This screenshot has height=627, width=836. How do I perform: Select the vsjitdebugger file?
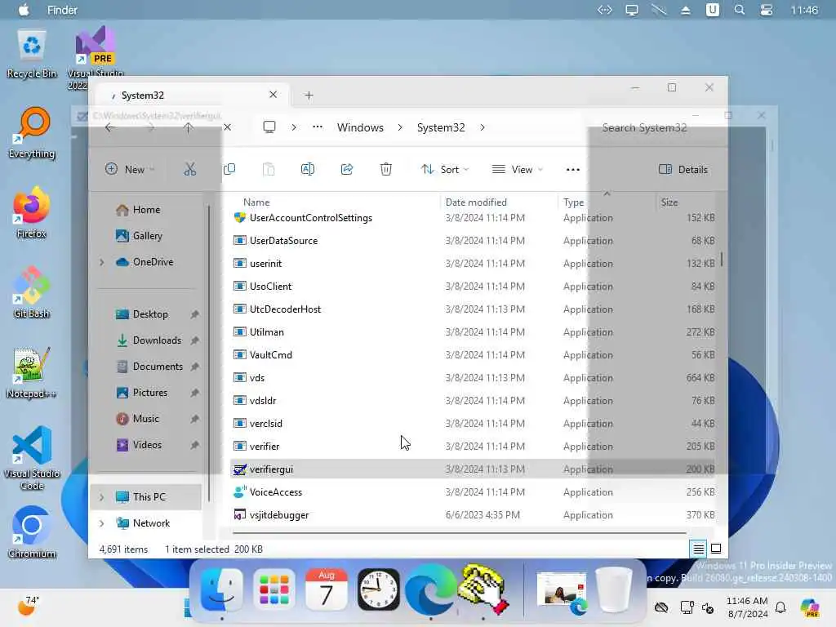pyautogui.click(x=473, y=515)
